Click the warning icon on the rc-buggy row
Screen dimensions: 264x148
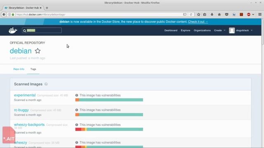pyautogui.click(x=77, y=110)
